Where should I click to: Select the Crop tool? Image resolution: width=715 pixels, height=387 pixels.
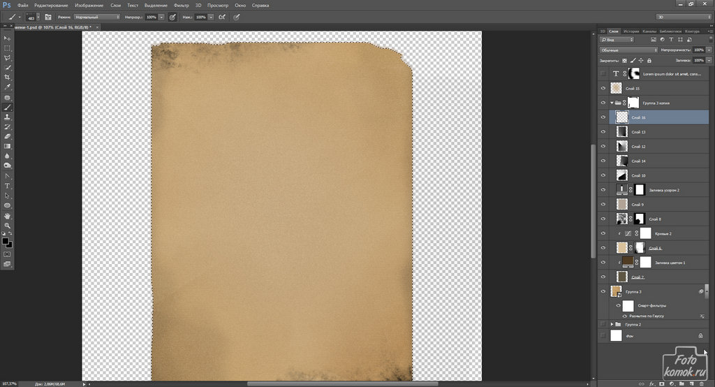point(8,77)
